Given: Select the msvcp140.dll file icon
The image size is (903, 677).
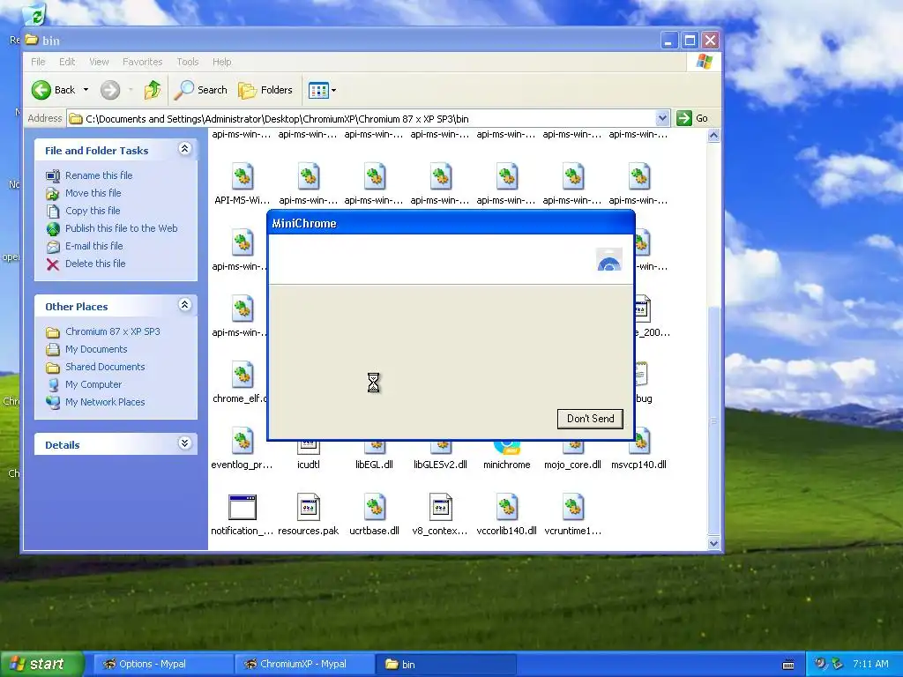Looking at the screenshot, I should pyautogui.click(x=640, y=442).
